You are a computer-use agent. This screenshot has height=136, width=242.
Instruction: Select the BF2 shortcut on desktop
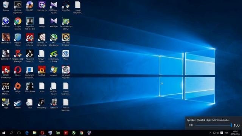click(x=30, y=87)
